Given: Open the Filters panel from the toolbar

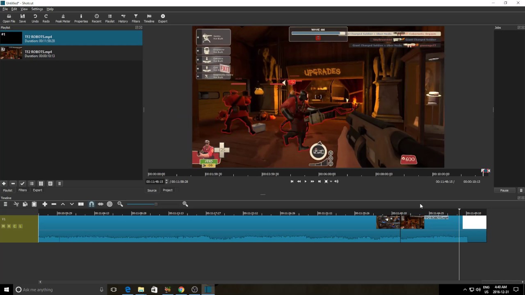Looking at the screenshot, I should 136,18.
